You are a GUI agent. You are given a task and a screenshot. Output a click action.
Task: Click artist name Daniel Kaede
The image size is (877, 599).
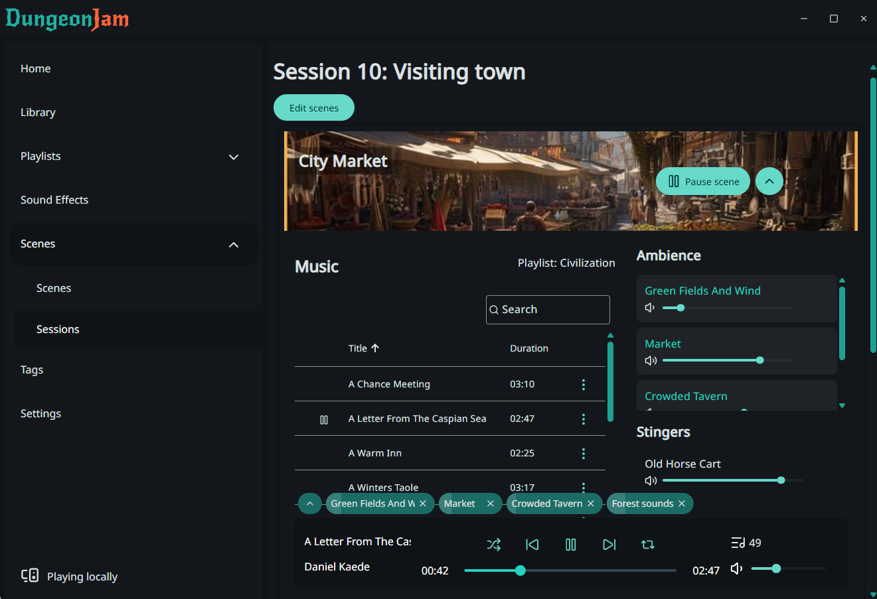click(337, 566)
